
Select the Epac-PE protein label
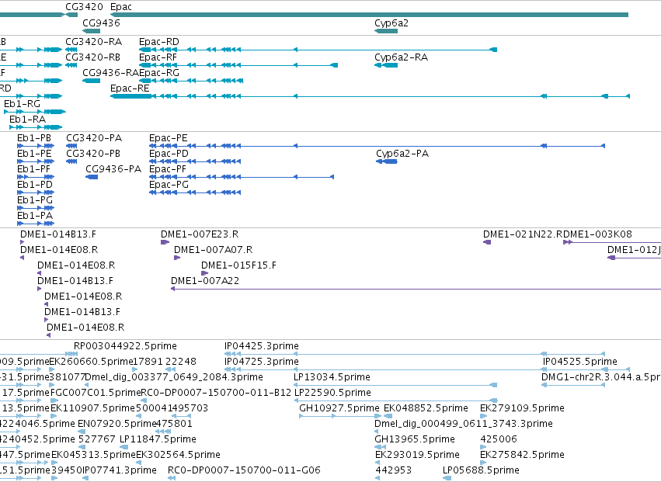[x=169, y=138]
